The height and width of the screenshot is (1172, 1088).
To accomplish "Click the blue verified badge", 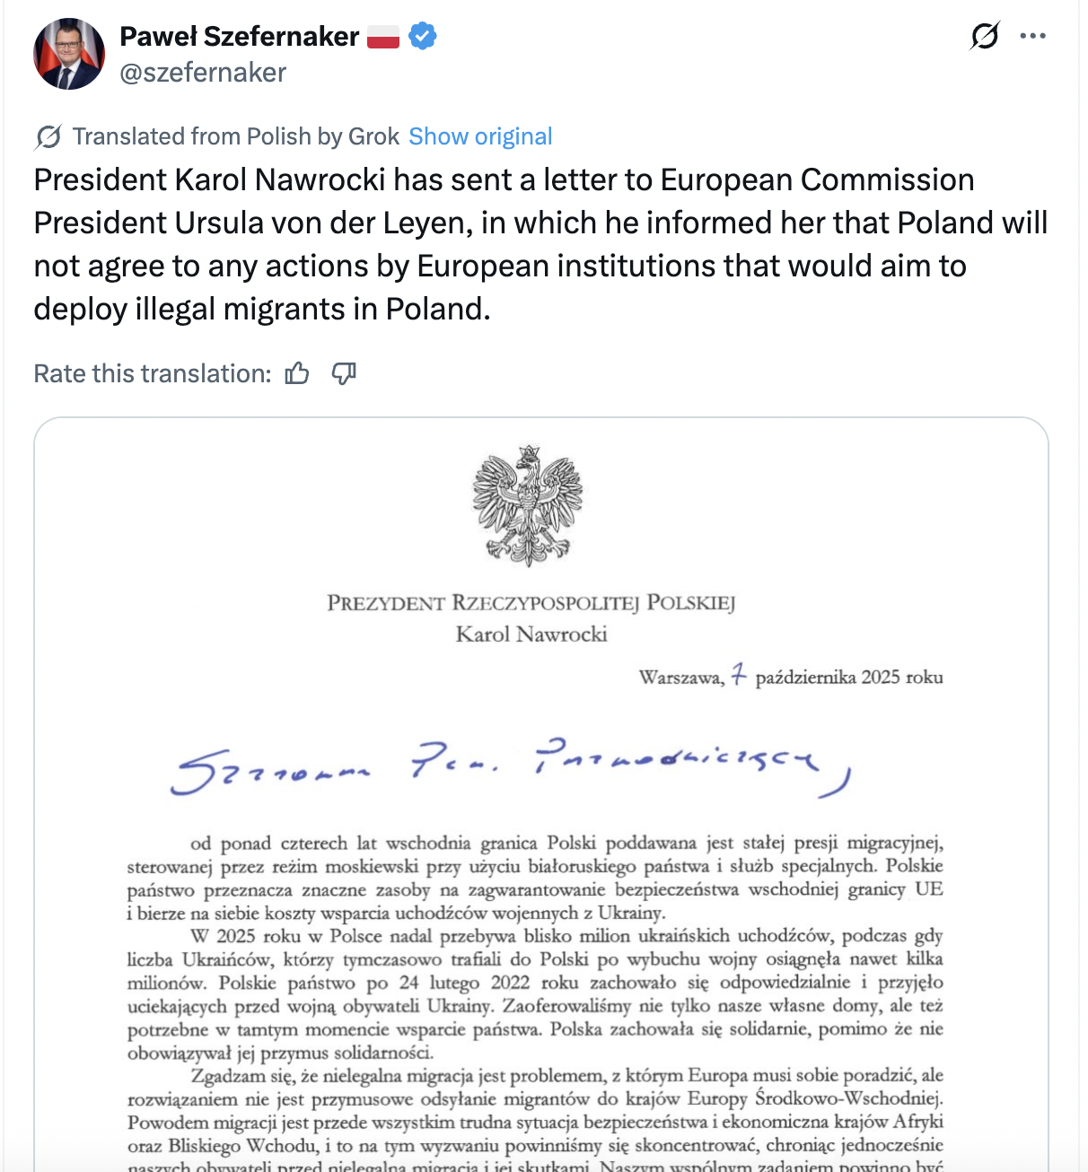I will coord(423,36).
